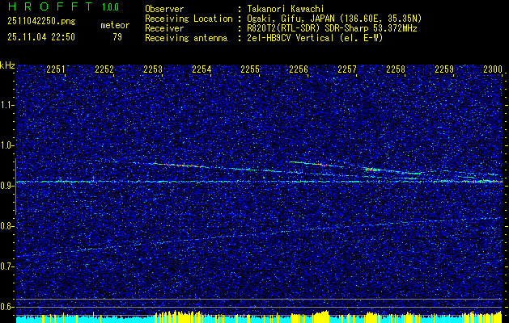The image size is (509, 323).
Task: Click the kHz axis unit label
Action: pos(7,65)
